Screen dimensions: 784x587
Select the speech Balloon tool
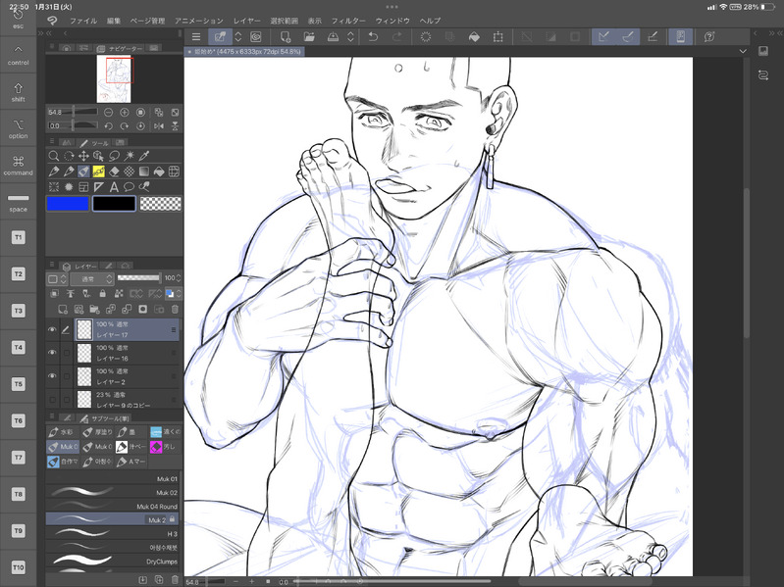[129, 186]
